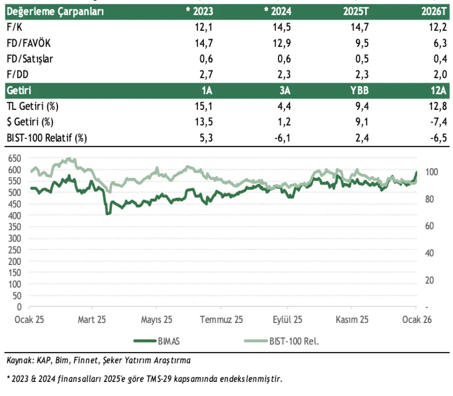Click the 650 left axis value
This screenshot has height=396, width=453.
point(16,158)
